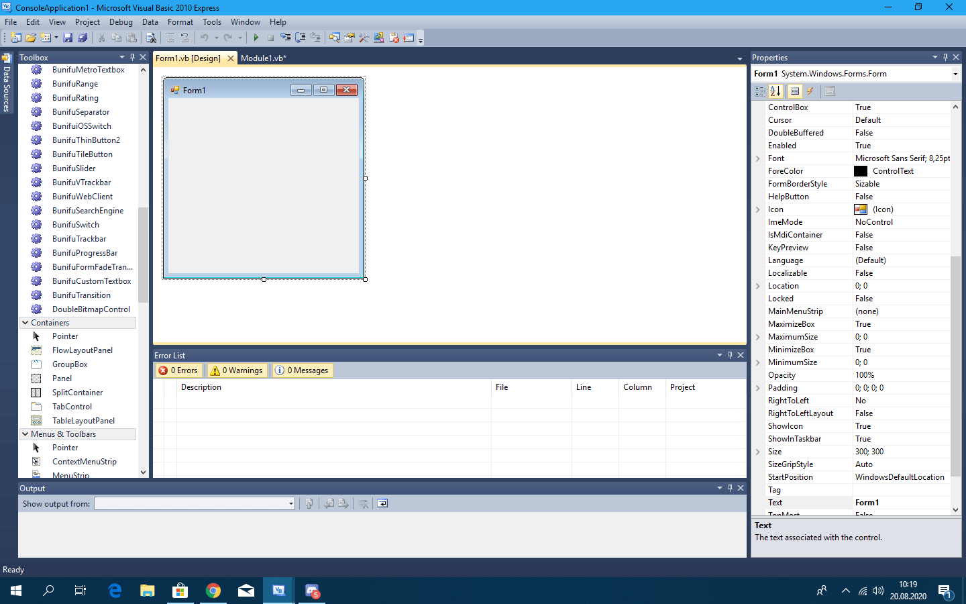
Task: Toggle auto-hide pin on the Toolbox panel
Action: [x=132, y=57]
